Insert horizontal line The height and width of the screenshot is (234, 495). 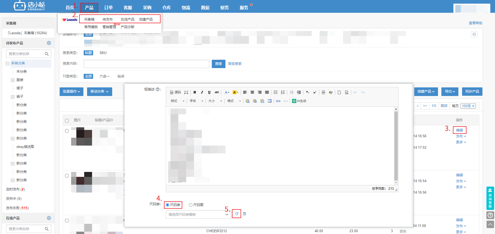click(x=323, y=92)
